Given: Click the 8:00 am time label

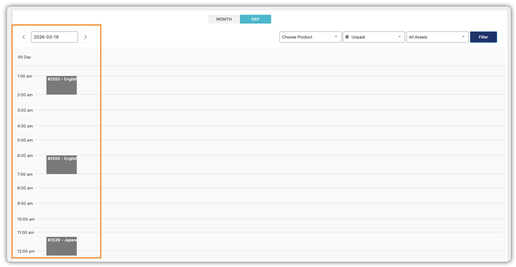Looking at the screenshot, I should pyautogui.click(x=25, y=188).
